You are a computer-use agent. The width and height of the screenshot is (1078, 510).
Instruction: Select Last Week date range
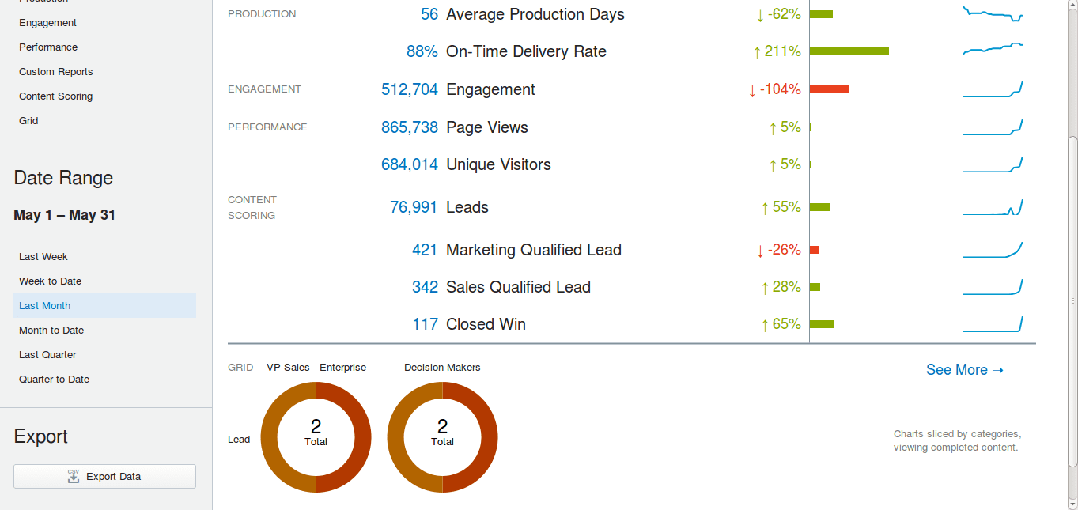[x=43, y=257]
